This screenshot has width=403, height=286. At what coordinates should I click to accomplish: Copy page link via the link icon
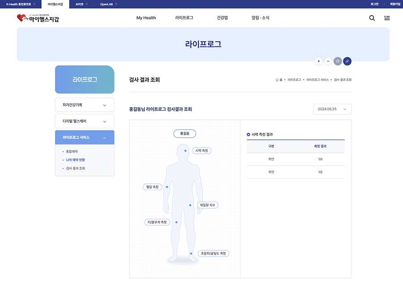point(347,61)
